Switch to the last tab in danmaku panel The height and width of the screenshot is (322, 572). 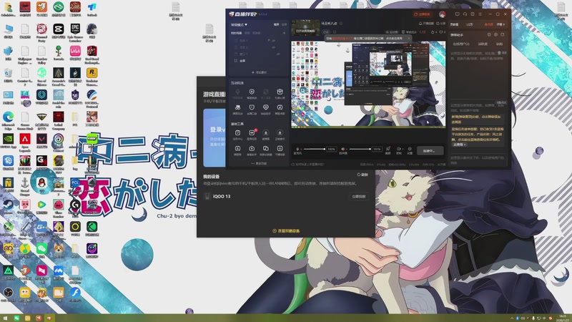(499, 44)
